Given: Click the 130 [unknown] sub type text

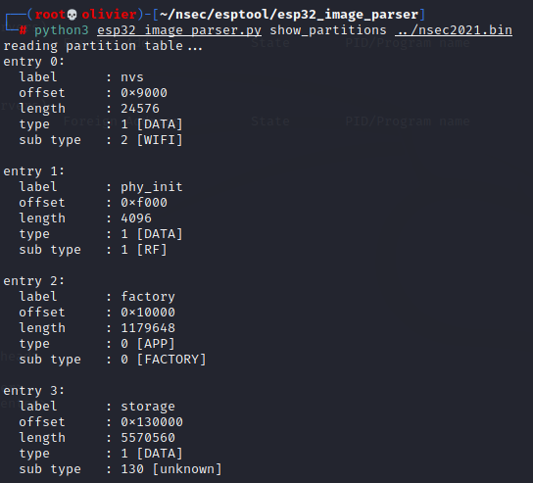Looking at the screenshot, I should [x=171, y=469].
